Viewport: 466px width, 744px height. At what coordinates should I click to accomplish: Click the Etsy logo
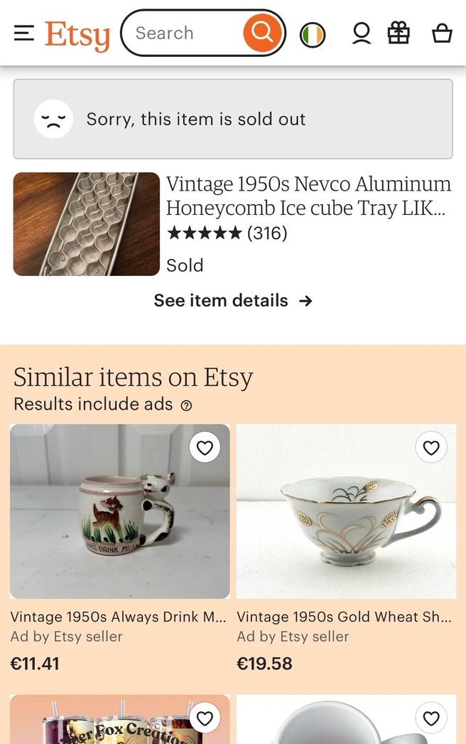tap(77, 34)
